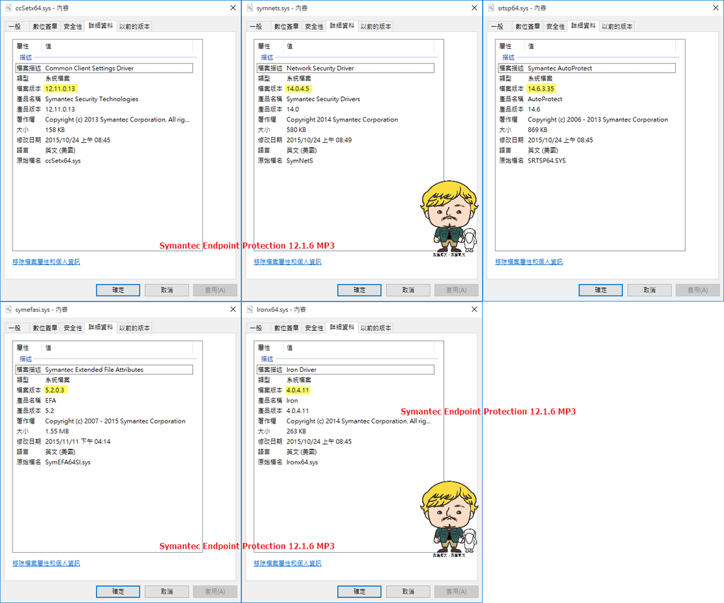Click 取消 in Ironx64.sys window
The width and height of the screenshot is (724, 603).
point(408,592)
